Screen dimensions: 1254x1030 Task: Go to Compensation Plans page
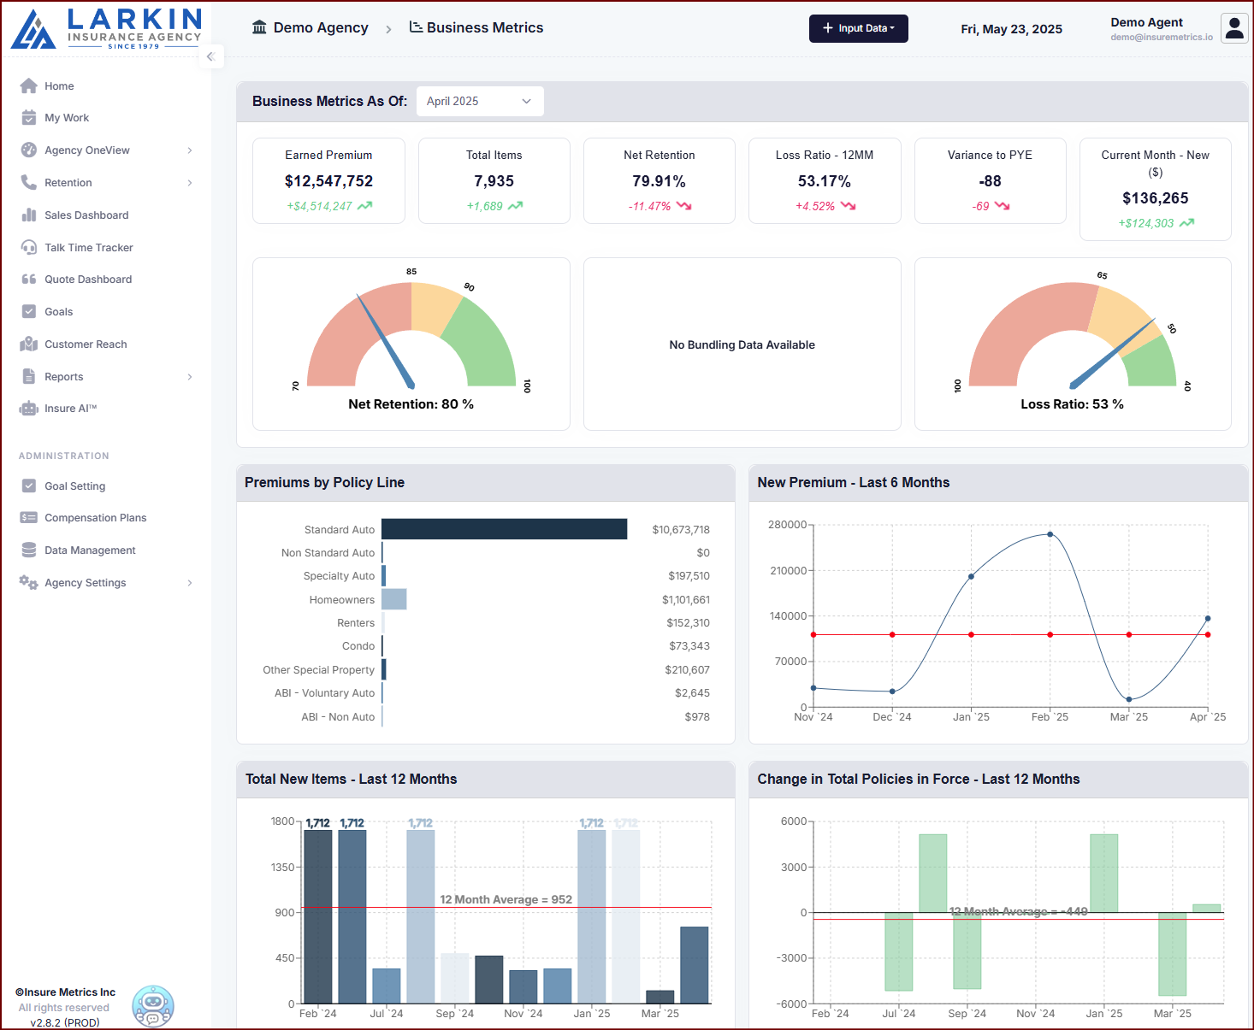pos(95,518)
